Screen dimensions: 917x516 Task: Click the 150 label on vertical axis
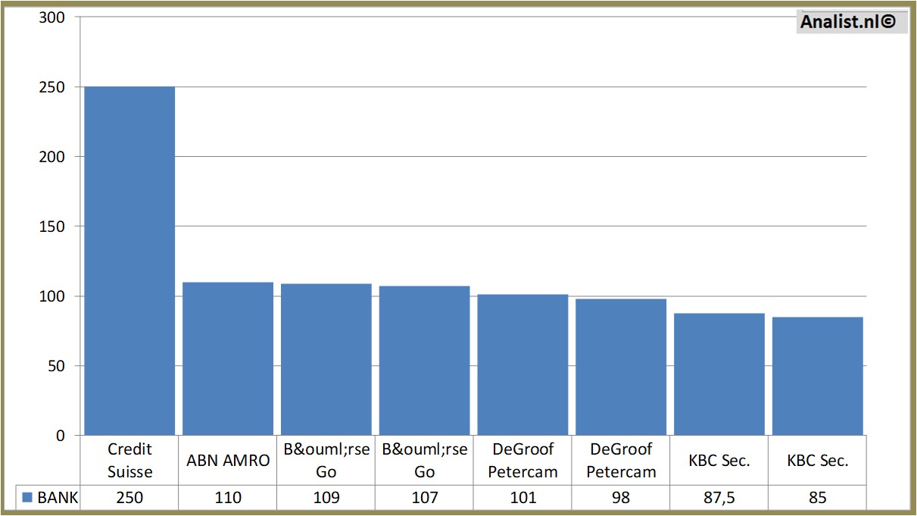pyautogui.click(x=51, y=227)
